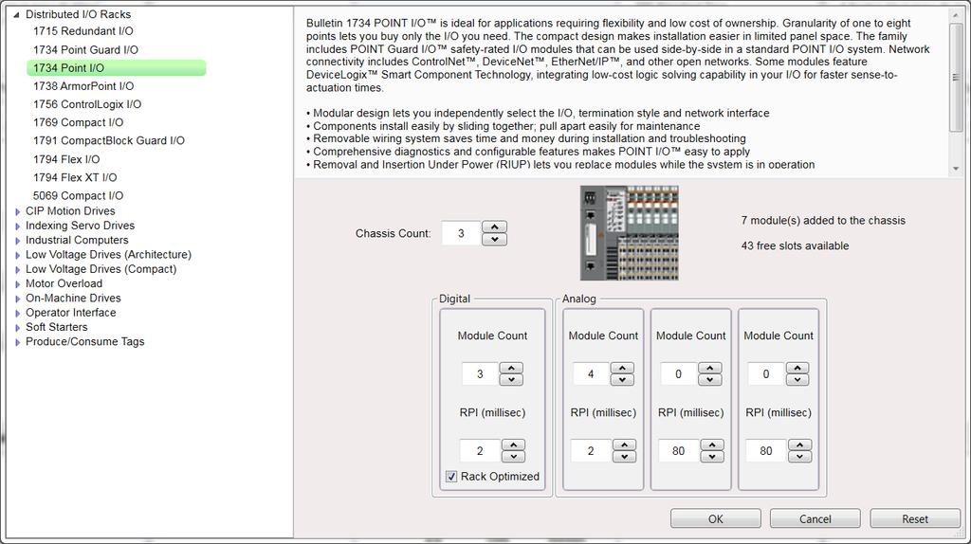Expand the Indexing Servo Drives node
This screenshot has height=544, width=971.
pos(17,226)
